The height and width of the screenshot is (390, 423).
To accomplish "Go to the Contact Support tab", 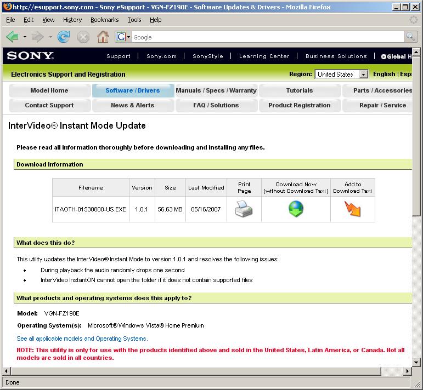I will [49, 105].
